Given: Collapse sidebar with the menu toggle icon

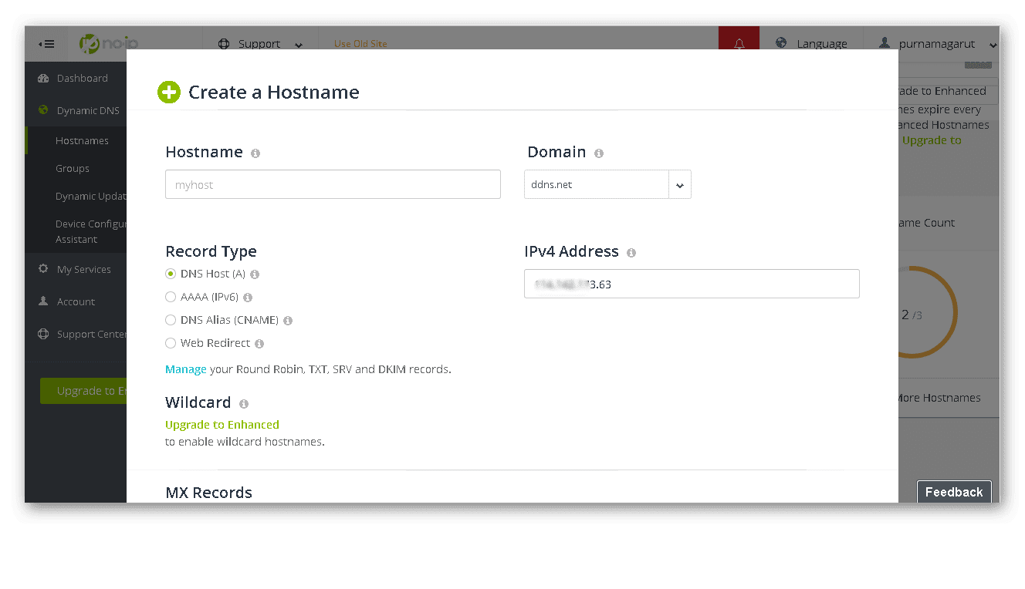Looking at the screenshot, I should (46, 44).
